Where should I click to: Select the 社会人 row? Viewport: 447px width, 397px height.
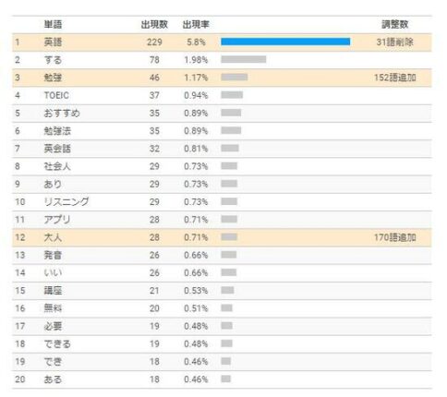coord(222,166)
